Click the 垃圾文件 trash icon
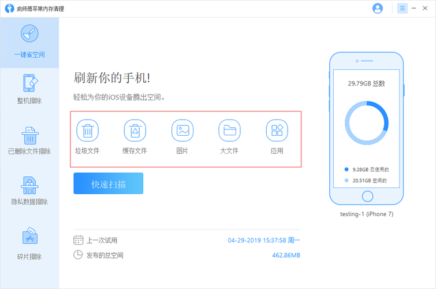The width and height of the screenshot is (436, 289). (x=88, y=130)
